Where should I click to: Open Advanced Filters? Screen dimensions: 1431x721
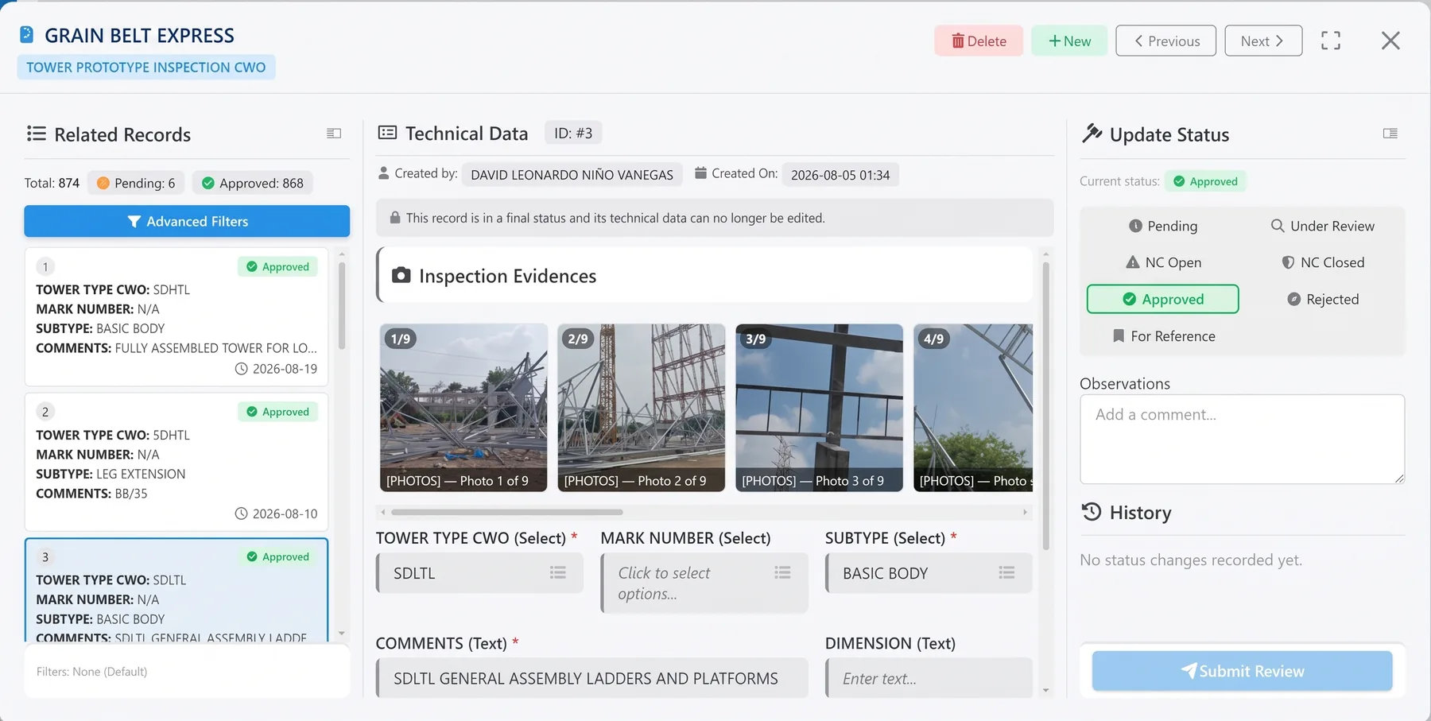(x=187, y=221)
